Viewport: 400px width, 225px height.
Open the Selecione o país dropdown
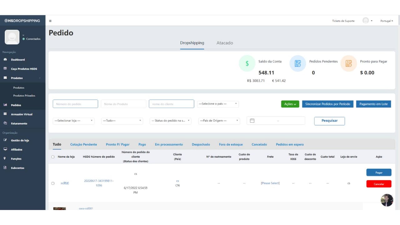218,104
